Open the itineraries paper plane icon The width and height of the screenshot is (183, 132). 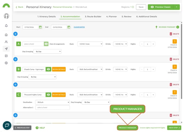6,49
